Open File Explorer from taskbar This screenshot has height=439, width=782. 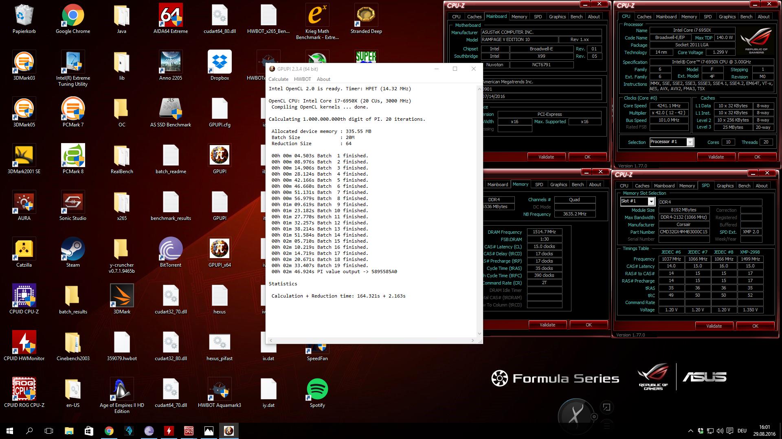69,430
